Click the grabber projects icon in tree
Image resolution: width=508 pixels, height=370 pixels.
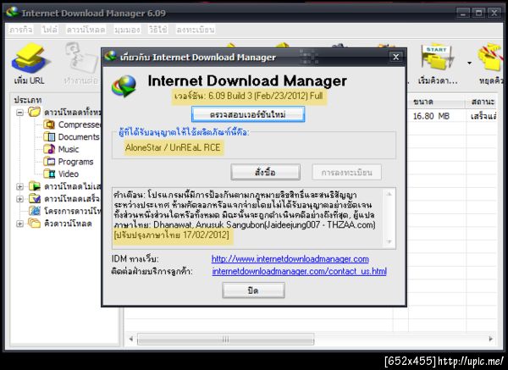coord(35,211)
